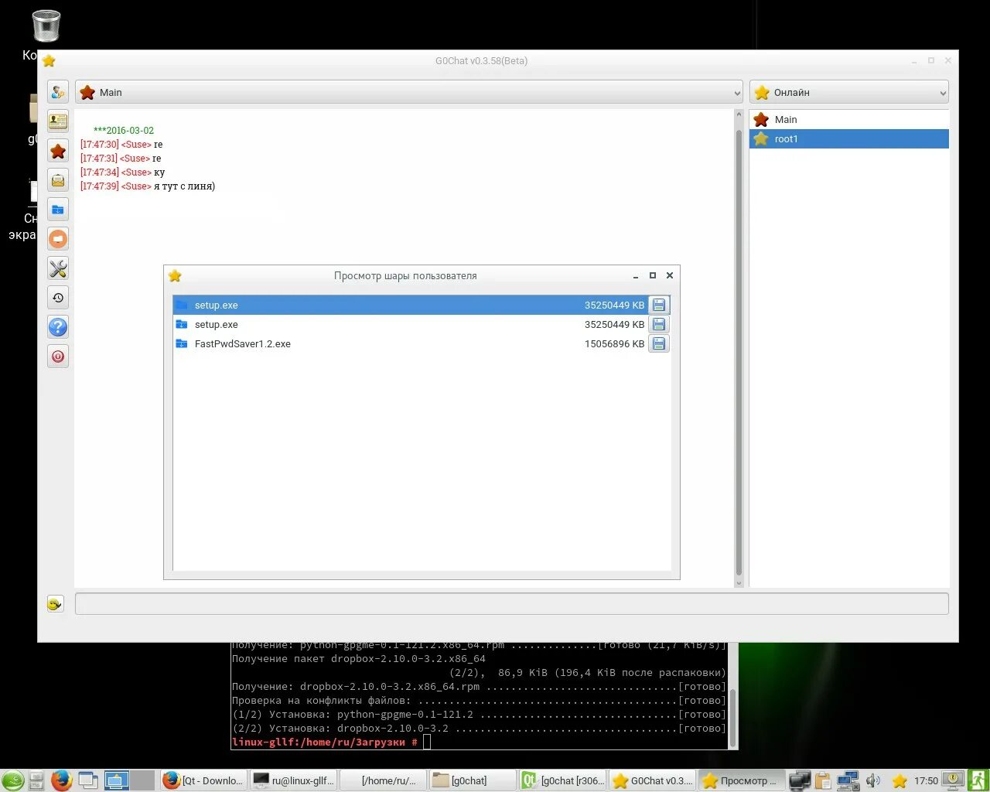The image size is (990, 792).
Task: Switch to the Qt - Downlo... taskbar window
Action: coord(203,780)
